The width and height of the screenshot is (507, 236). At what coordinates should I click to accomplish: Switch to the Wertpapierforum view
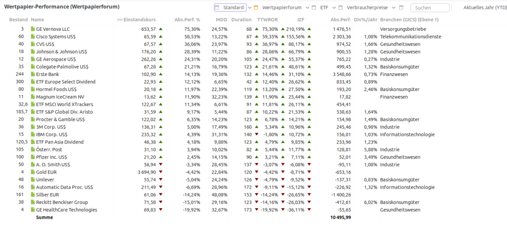281,8
